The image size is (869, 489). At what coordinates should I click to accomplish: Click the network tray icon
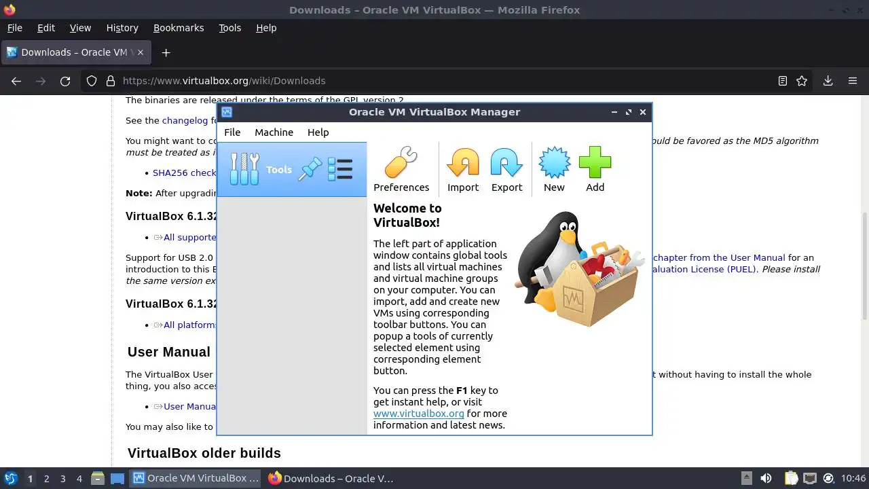click(810, 478)
